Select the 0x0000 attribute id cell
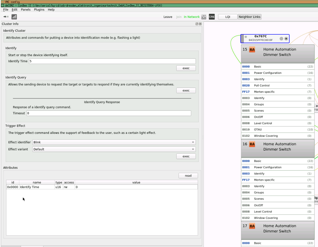This screenshot has height=247, width=318. coord(12,187)
